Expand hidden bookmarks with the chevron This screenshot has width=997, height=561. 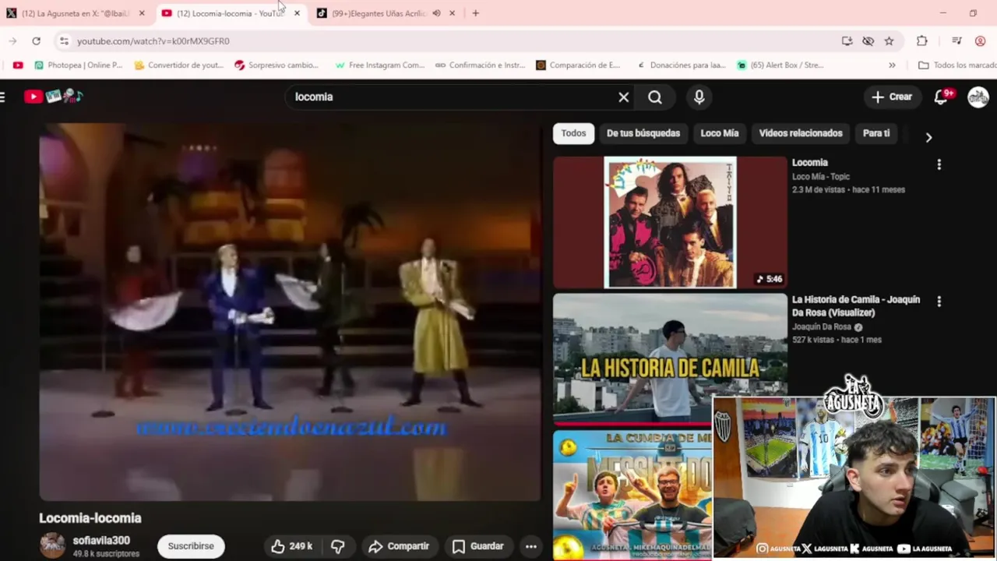892,65
